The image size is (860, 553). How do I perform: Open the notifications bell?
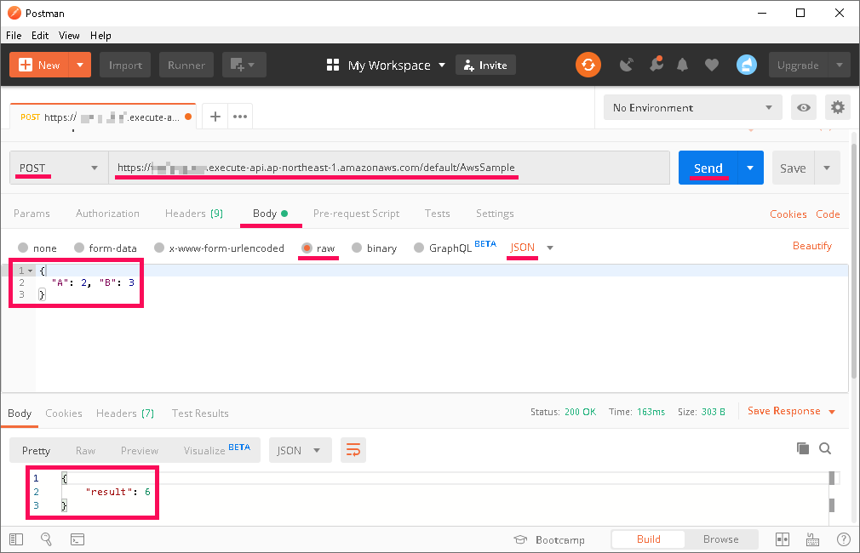coord(682,66)
